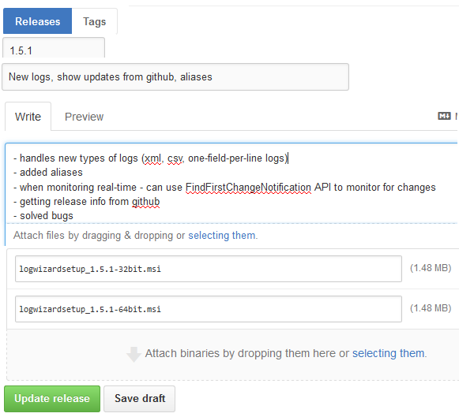Click the release title input field
The height and width of the screenshot is (417, 459).
coord(175,76)
